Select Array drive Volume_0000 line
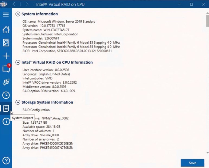209x168 pixels. (x=41, y=135)
